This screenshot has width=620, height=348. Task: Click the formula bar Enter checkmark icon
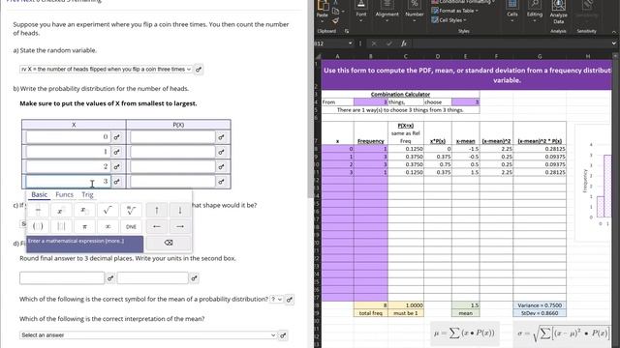(x=388, y=43)
